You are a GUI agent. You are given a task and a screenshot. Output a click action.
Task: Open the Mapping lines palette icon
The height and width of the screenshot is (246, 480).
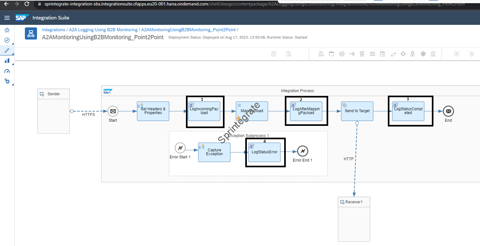[x=372, y=54]
